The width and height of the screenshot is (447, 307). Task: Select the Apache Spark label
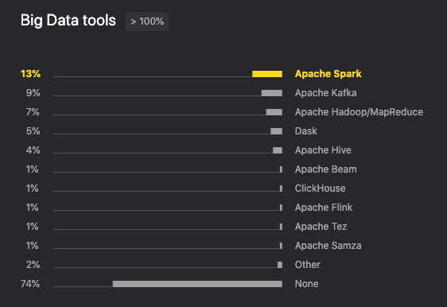[x=328, y=74]
